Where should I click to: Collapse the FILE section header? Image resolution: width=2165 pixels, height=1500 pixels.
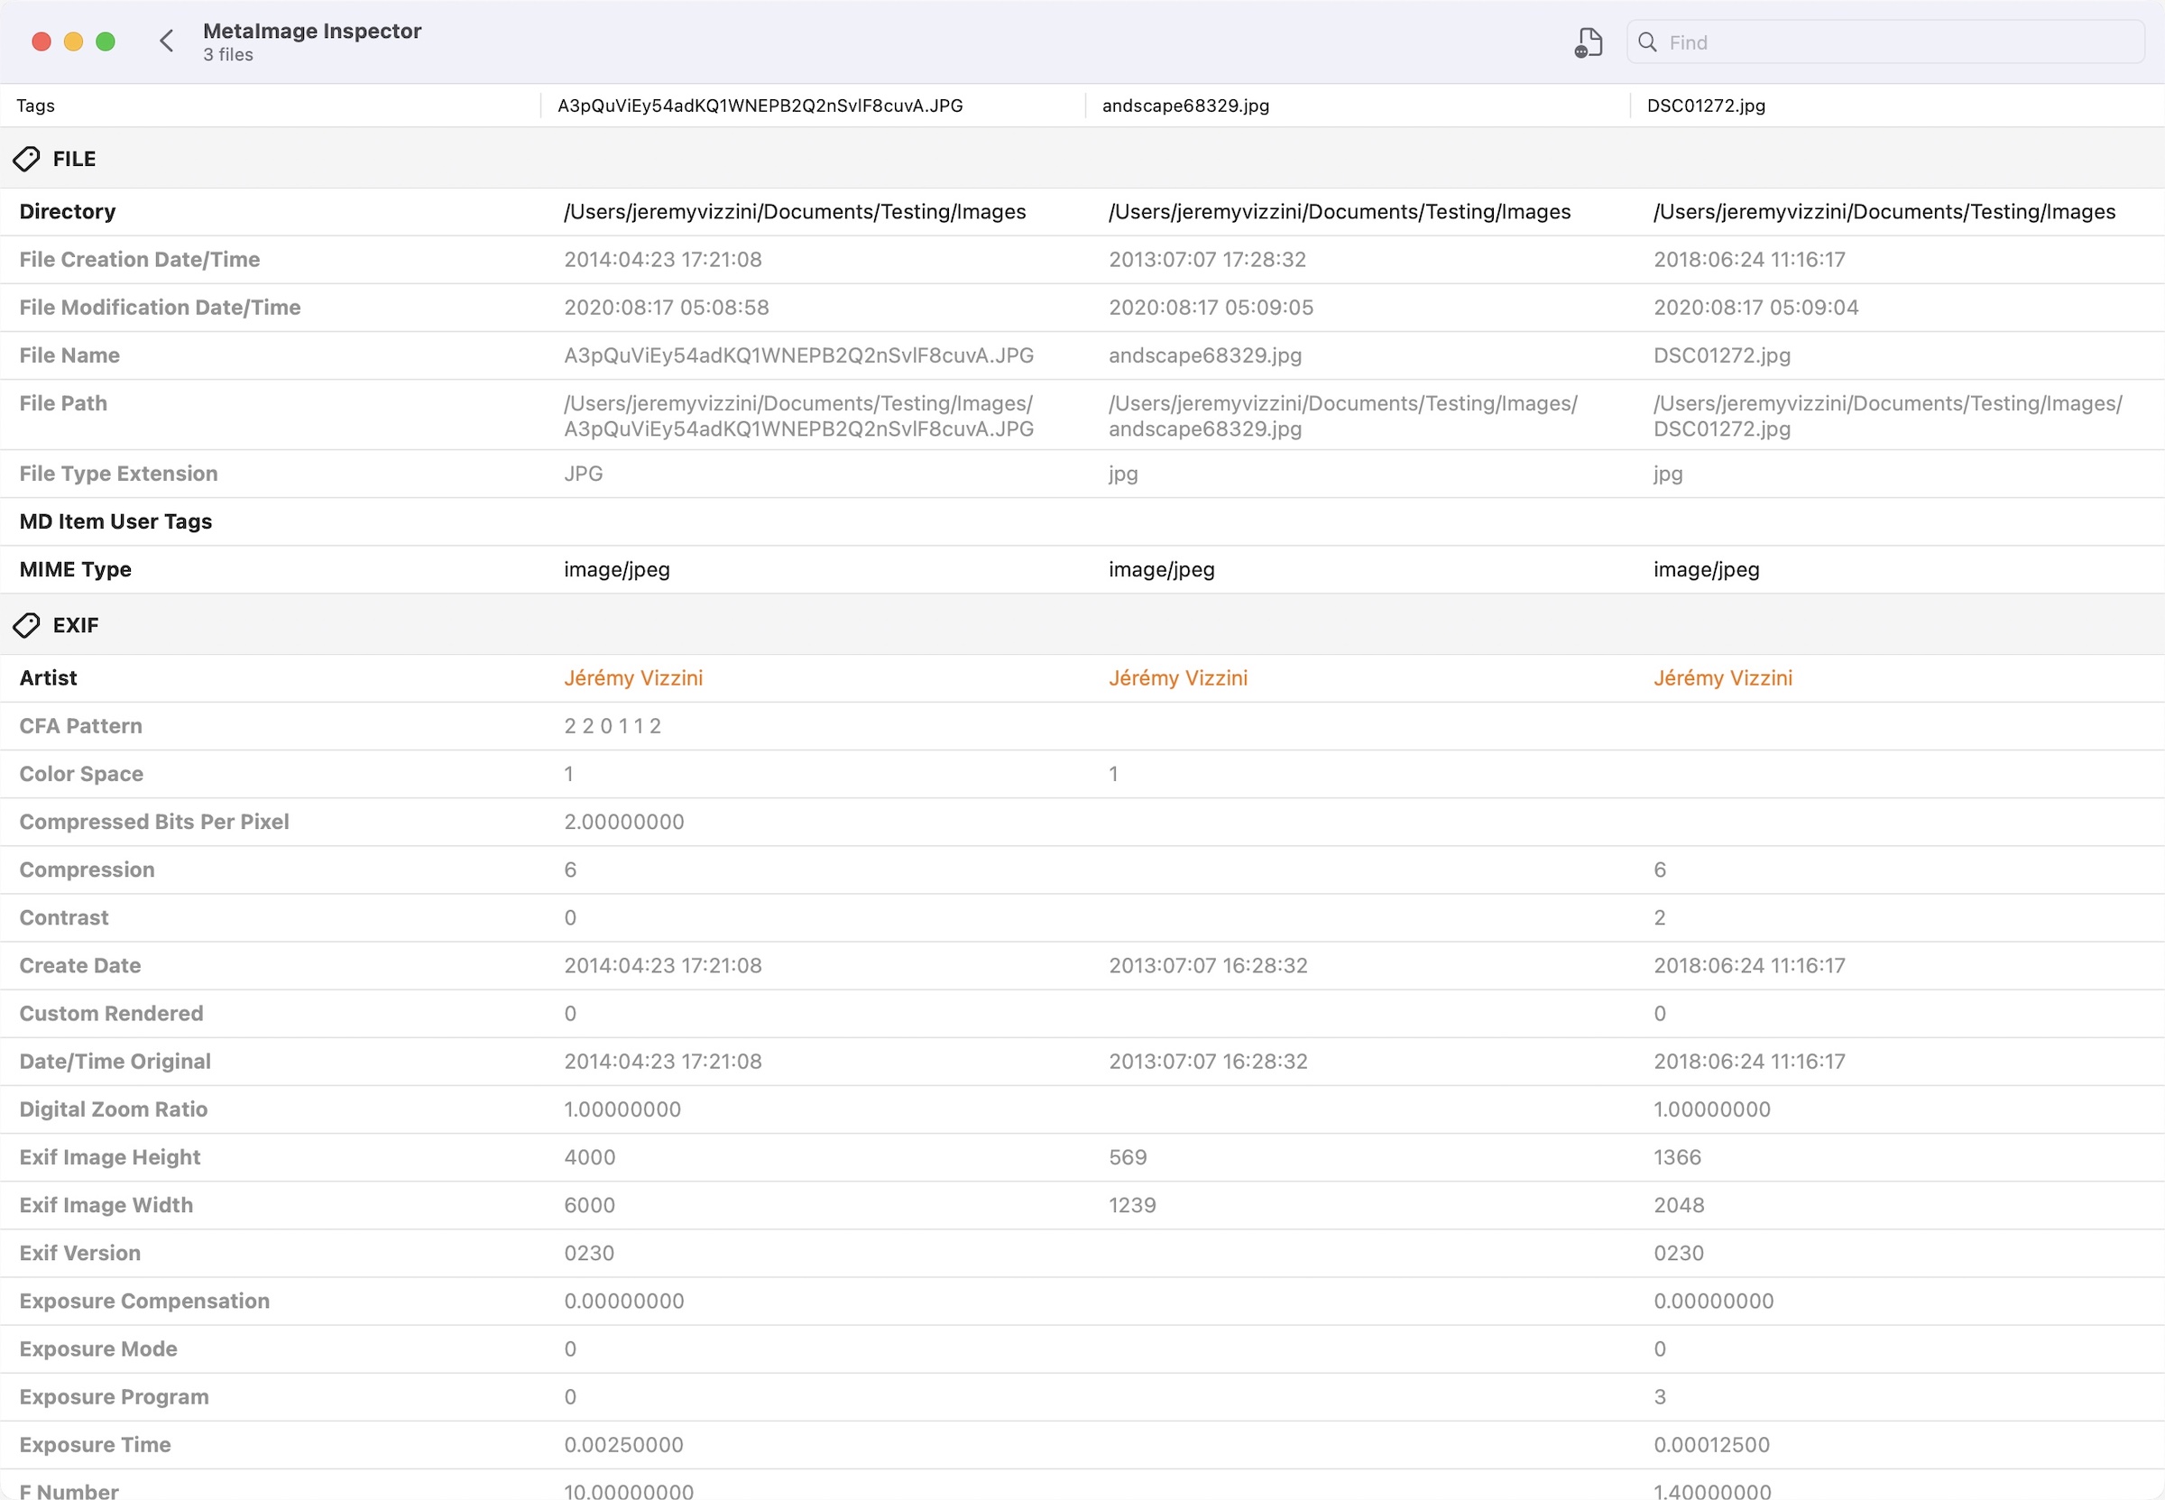pos(74,159)
